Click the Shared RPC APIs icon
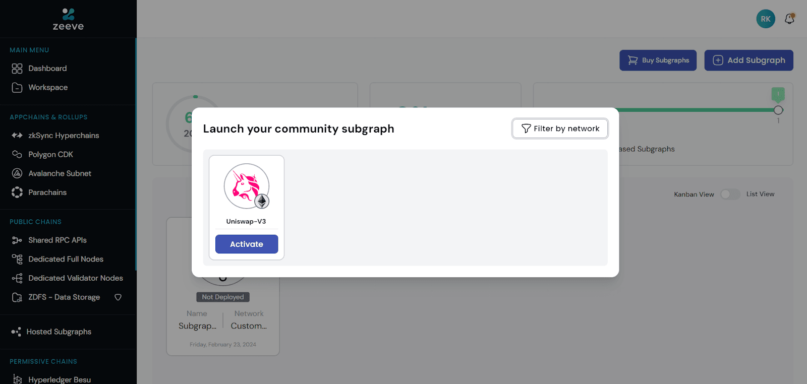807x384 pixels. click(17, 240)
